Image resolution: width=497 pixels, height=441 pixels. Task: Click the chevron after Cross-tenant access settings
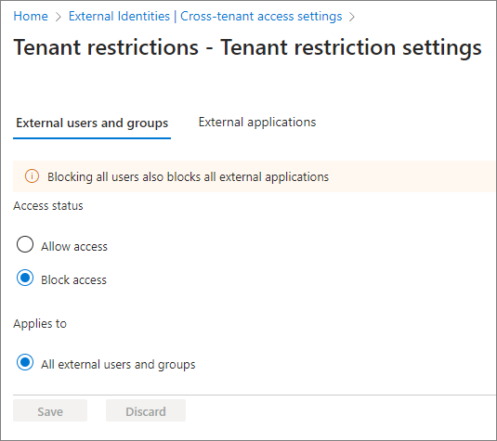coord(352,17)
